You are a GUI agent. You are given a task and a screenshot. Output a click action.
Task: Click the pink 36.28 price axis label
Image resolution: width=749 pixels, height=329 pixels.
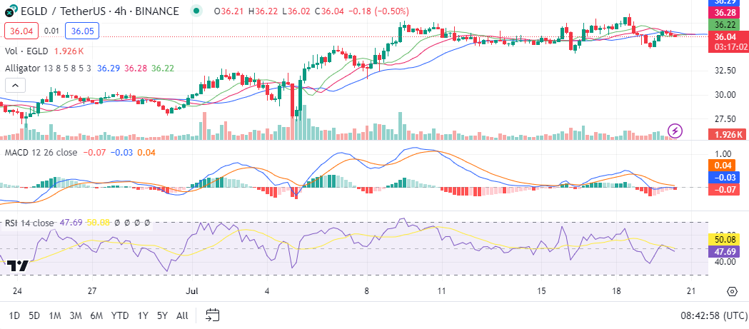[x=725, y=11]
